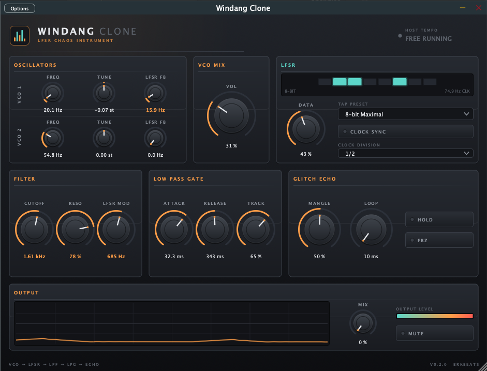Minimize the Windang Clone window
Screen dimensions: 487x371
463,8
